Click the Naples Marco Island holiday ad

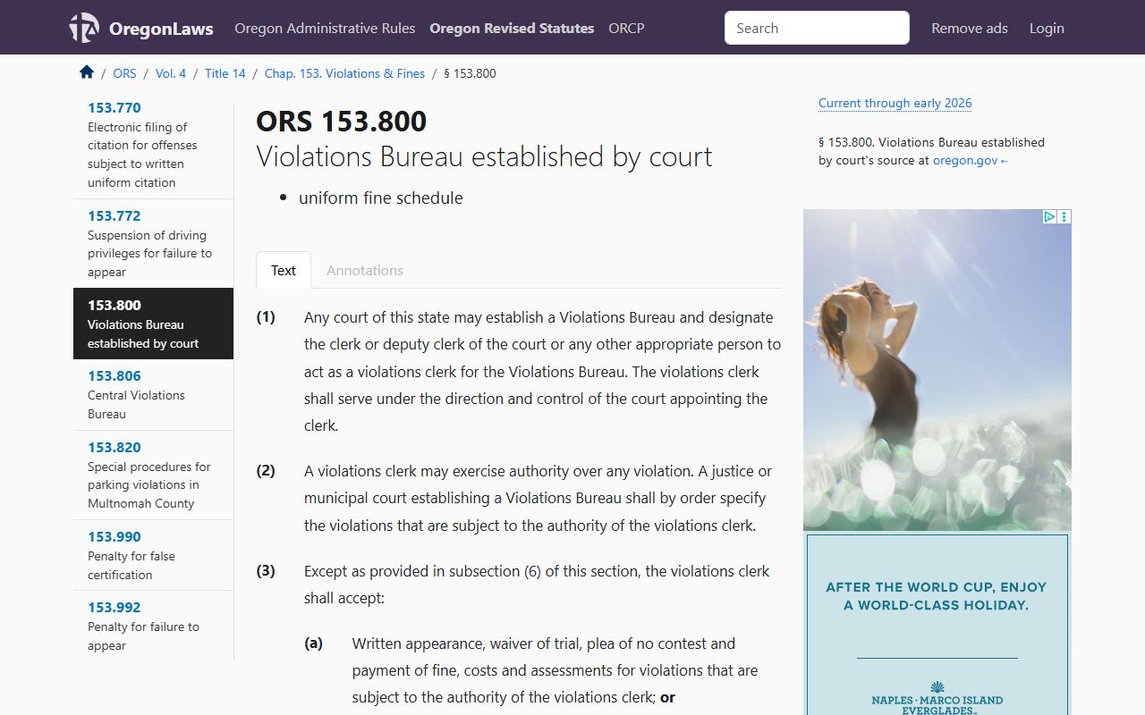tap(937, 624)
